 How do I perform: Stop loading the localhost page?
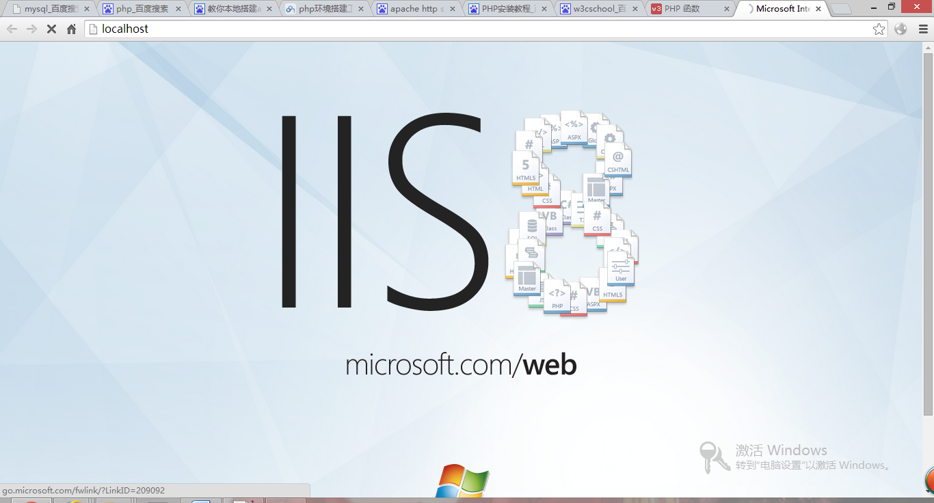(51, 29)
